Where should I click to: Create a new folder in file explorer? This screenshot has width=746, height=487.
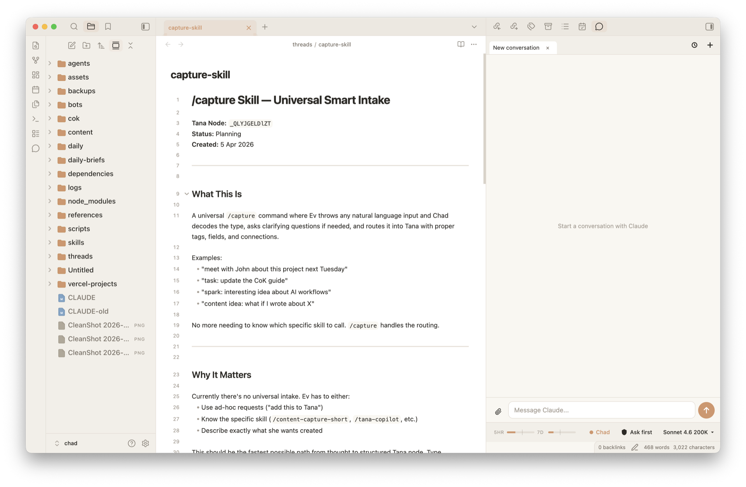click(87, 45)
